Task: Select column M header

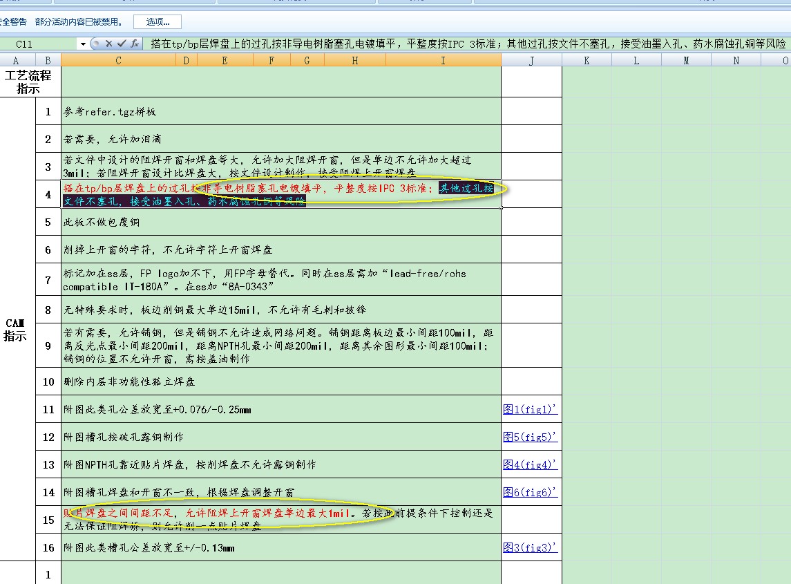Action: [x=686, y=61]
